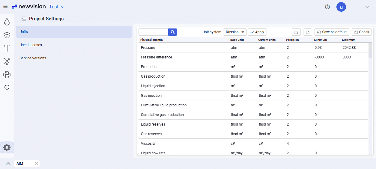Click the blue search magnifier button

[x=173, y=32]
